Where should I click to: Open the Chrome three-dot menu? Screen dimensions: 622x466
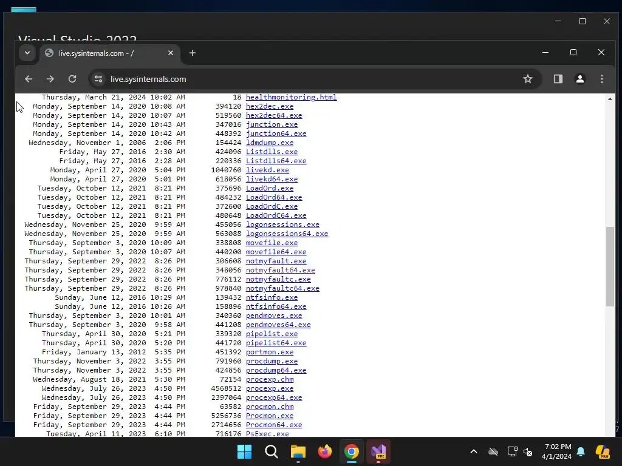coord(602,79)
